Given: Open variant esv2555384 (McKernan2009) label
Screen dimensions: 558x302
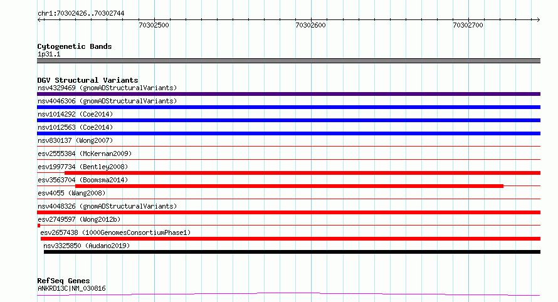Looking at the screenshot, I should click(85, 154).
